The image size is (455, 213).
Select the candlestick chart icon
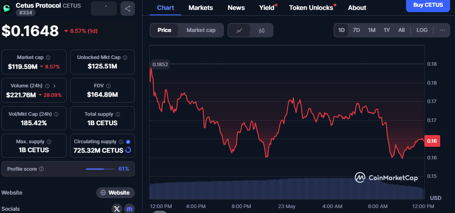point(262,30)
